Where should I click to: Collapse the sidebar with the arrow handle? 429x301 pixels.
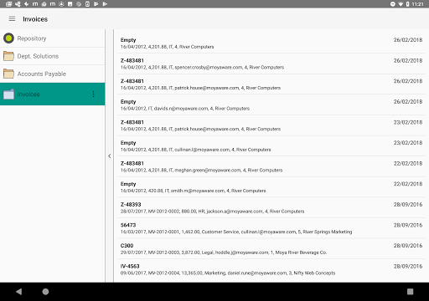pos(110,156)
